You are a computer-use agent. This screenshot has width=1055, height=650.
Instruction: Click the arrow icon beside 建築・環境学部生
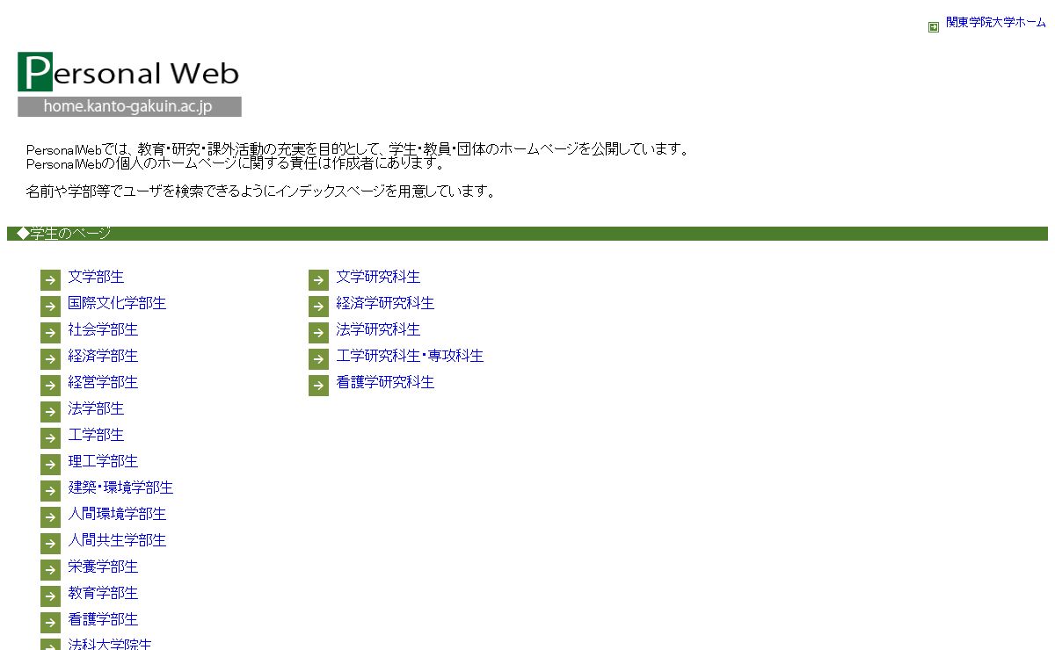[50, 491]
